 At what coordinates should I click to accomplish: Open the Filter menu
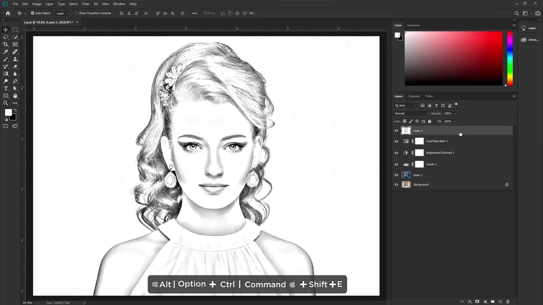86,4
